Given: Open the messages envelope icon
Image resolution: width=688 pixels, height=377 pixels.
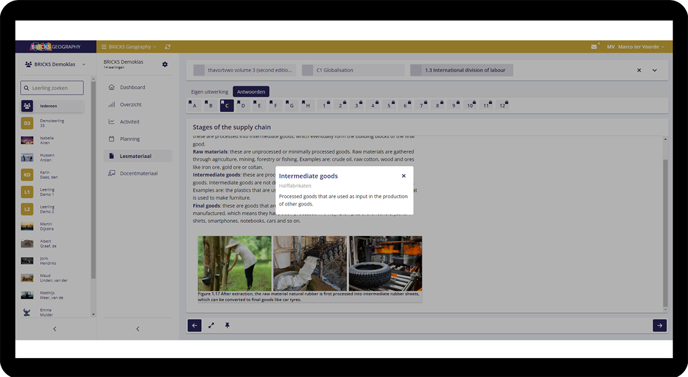Looking at the screenshot, I should coord(594,47).
